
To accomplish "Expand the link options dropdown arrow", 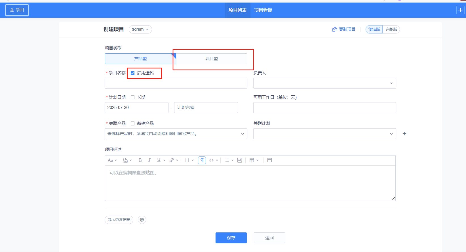I will click(177, 160).
